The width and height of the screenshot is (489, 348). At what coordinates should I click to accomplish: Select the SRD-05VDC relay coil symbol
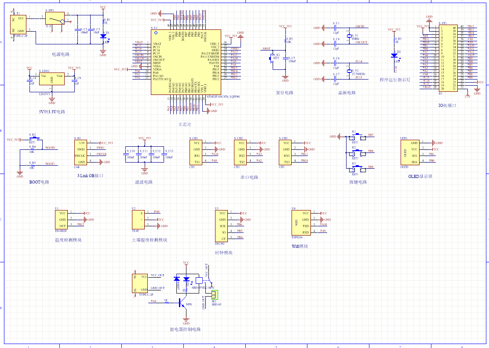pos(199,280)
